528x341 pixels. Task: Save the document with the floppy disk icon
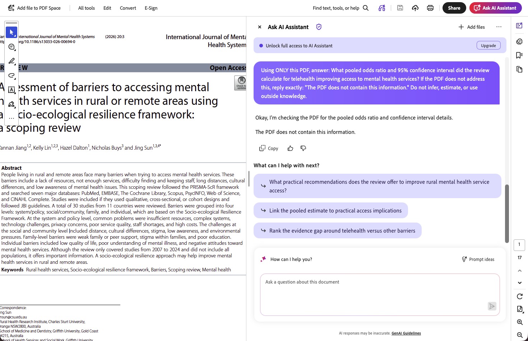(400, 8)
